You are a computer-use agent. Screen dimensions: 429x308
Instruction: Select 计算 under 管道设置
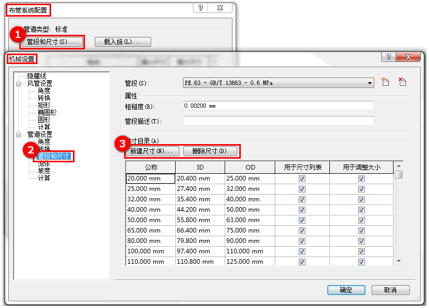pos(44,178)
